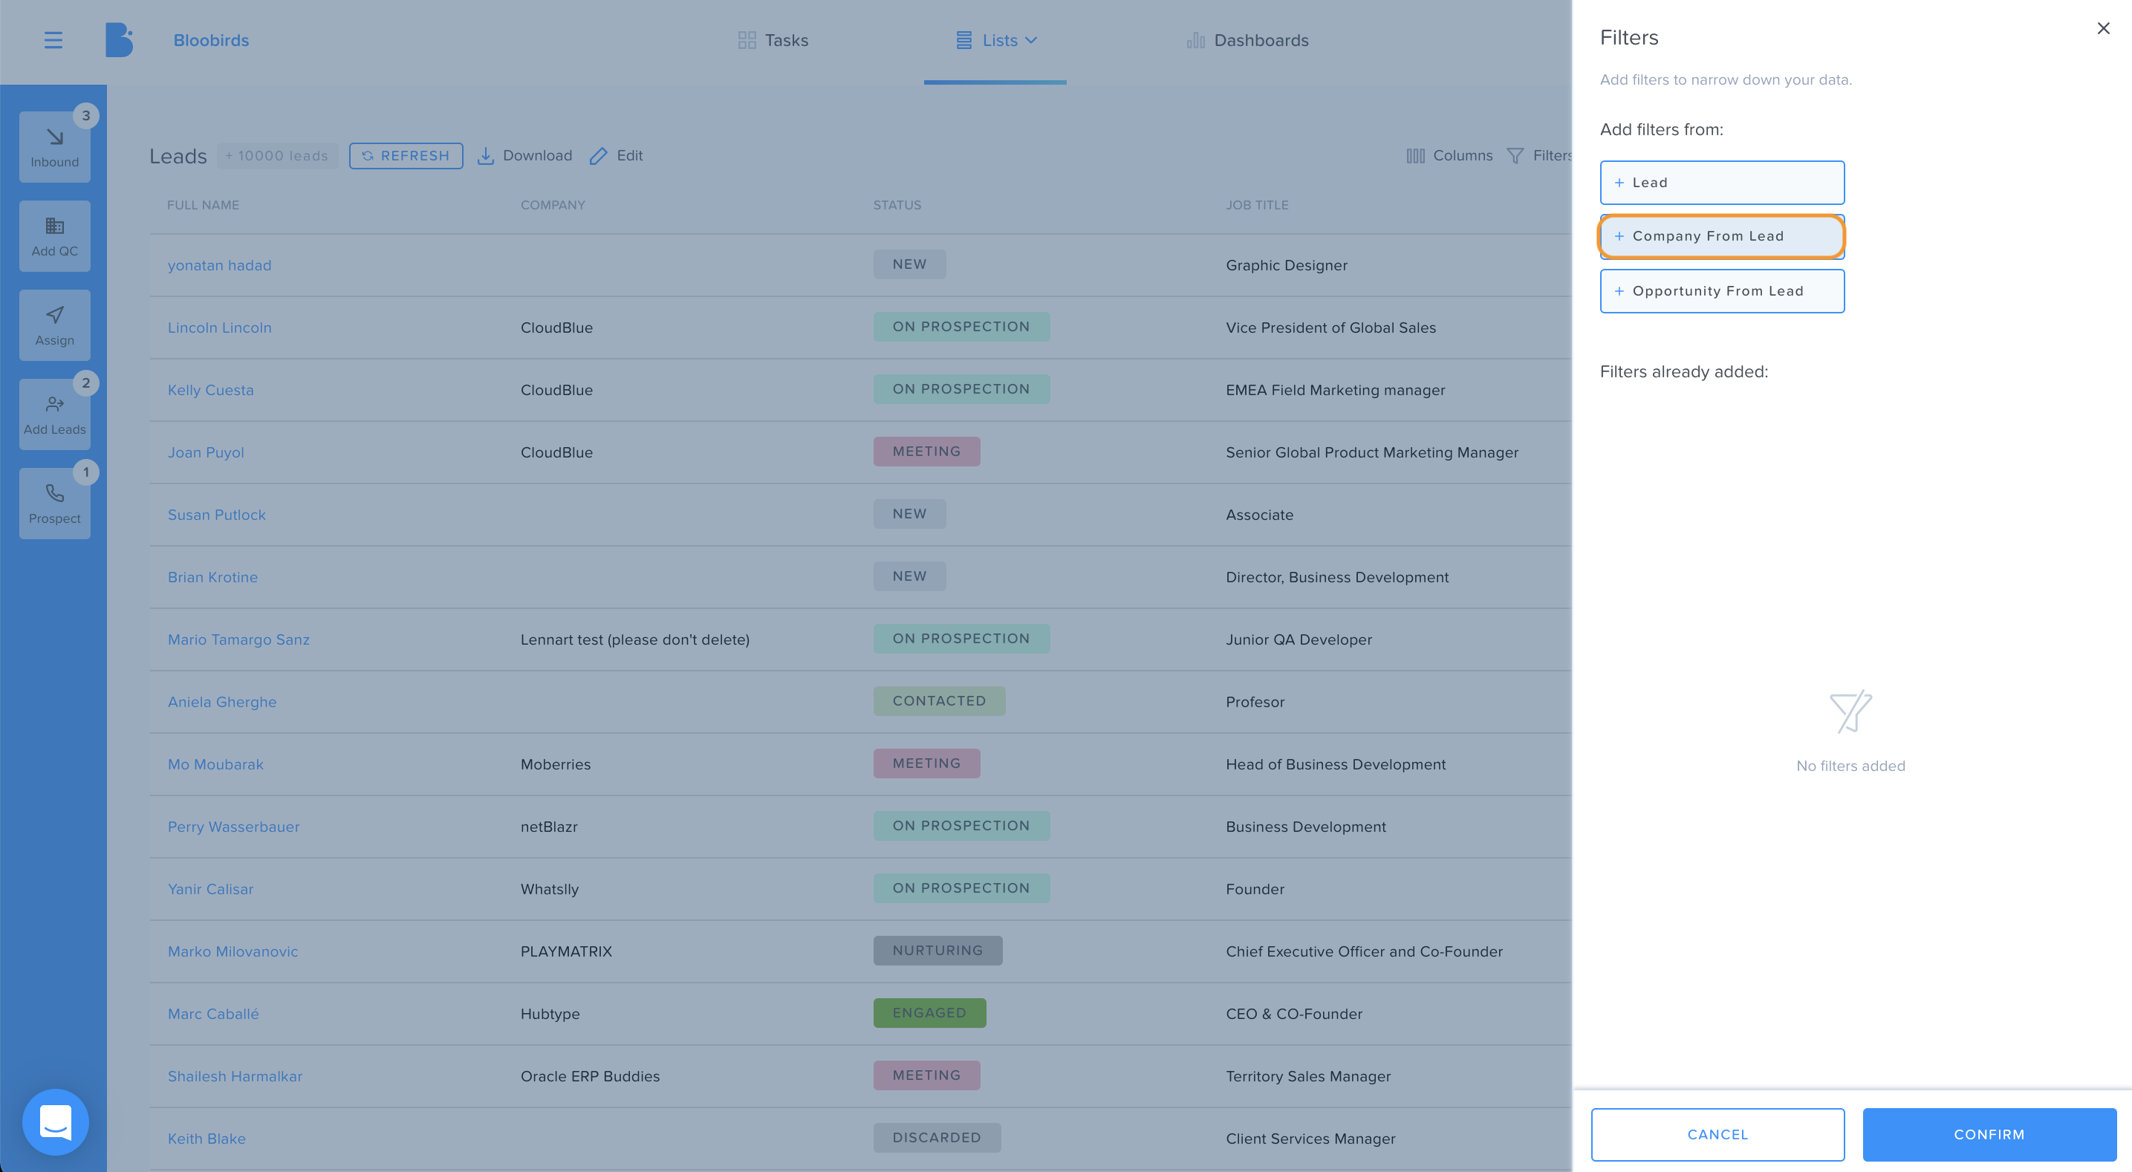The height and width of the screenshot is (1172, 2132).
Task: Open lead Marko Milovanovic
Action: click(x=233, y=951)
